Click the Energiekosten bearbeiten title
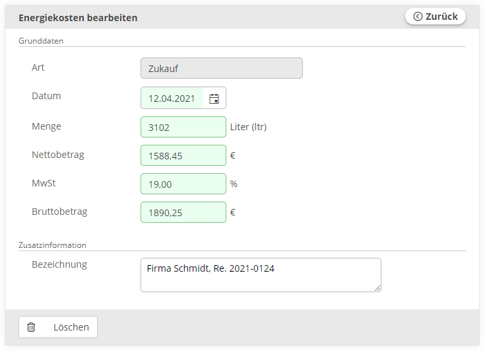The height and width of the screenshot is (351, 485). coord(78,18)
